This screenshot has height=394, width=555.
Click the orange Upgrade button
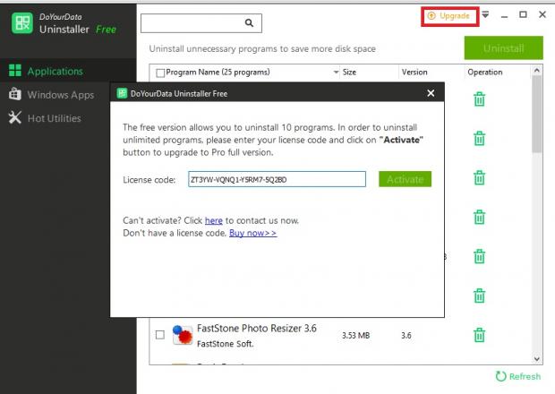coord(449,15)
